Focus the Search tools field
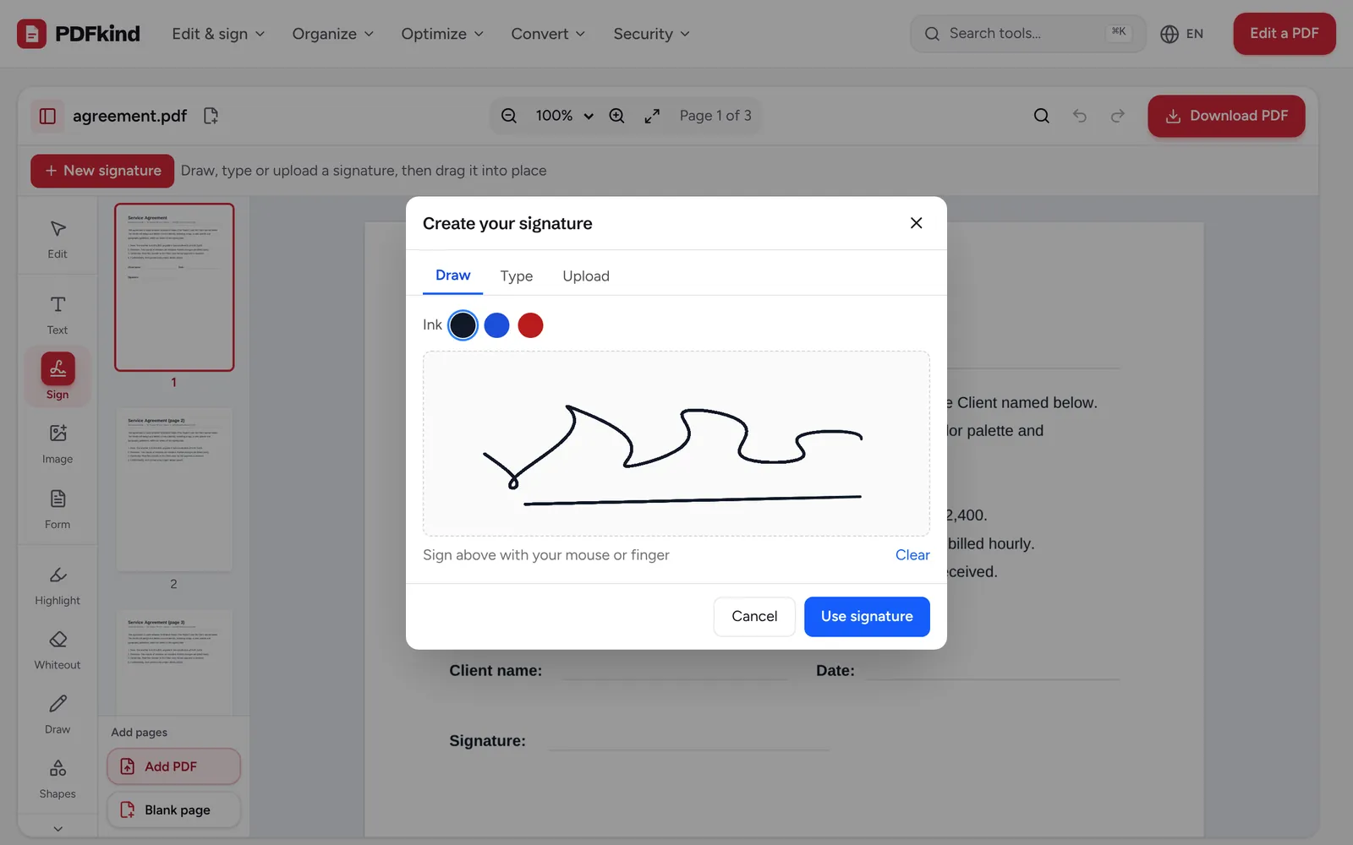The width and height of the screenshot is (1353, 845). pos(1027,34)
